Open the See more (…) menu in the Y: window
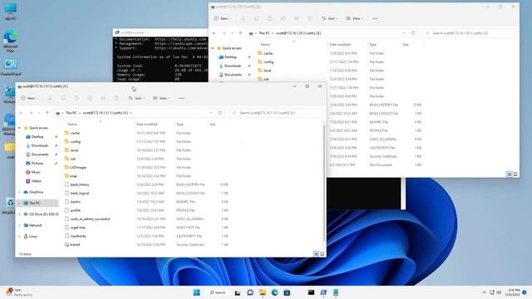The height and width of the screenshot is (299, 532). [182, 98]
